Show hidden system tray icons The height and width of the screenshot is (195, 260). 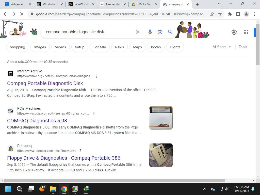205,189
